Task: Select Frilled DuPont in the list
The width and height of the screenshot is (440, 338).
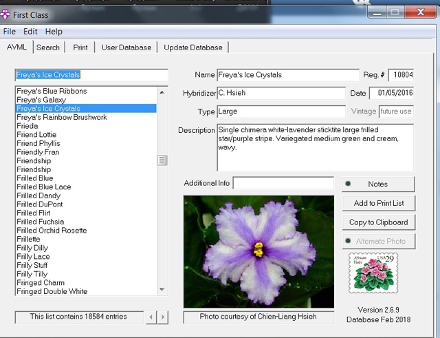Action: pyautogui.click(x=86, y=204)
